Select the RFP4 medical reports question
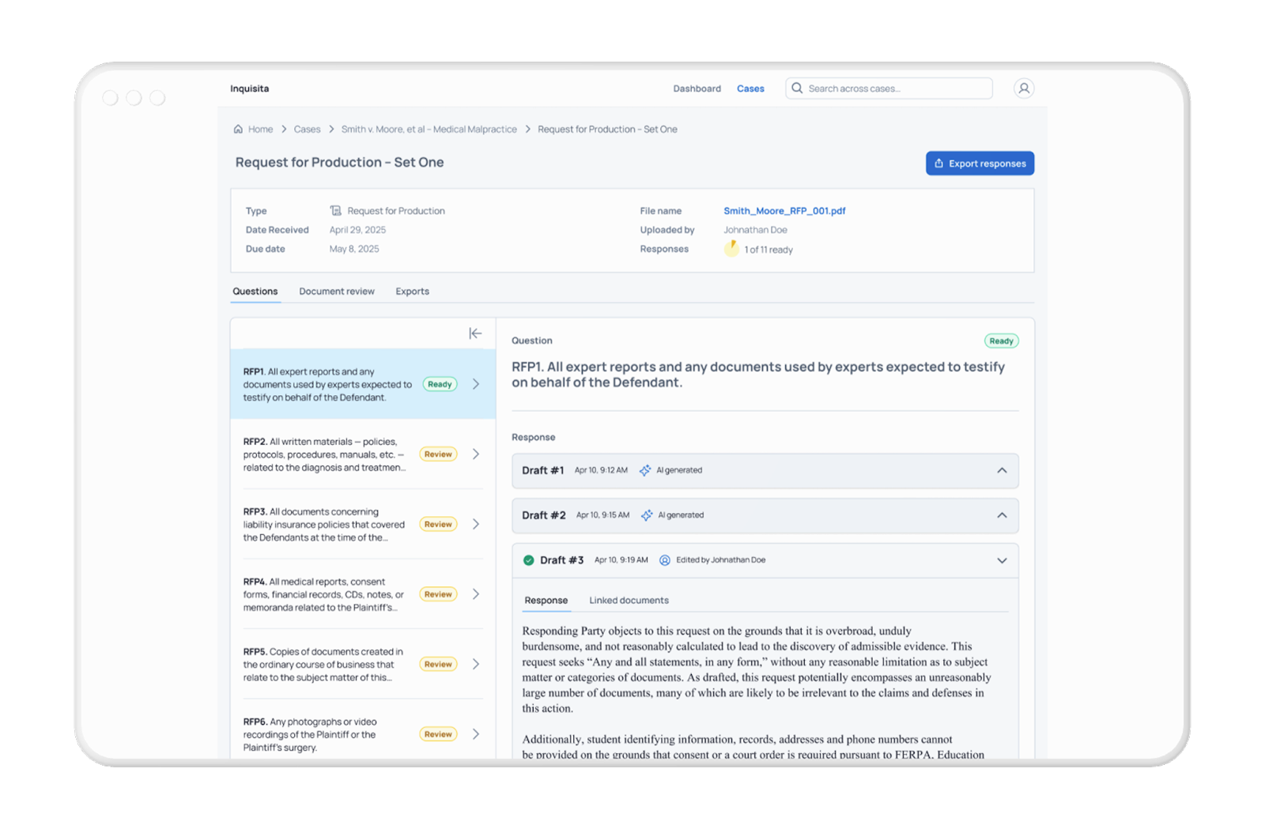This screenshot has height=829, width=1265. pos(363,594)
